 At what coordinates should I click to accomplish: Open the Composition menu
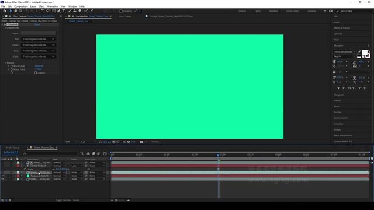[x=21, y=6]
